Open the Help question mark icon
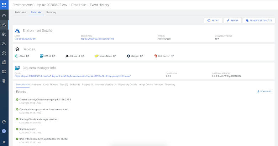Screen dimensions: 278x146 point(4,122)
